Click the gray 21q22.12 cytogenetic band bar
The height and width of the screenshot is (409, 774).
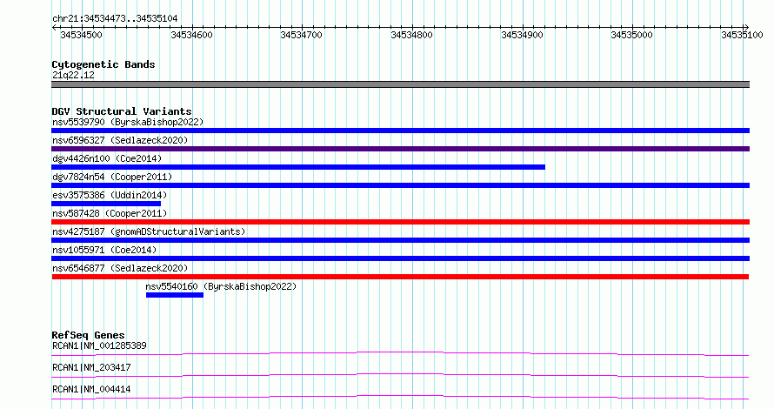400,84
